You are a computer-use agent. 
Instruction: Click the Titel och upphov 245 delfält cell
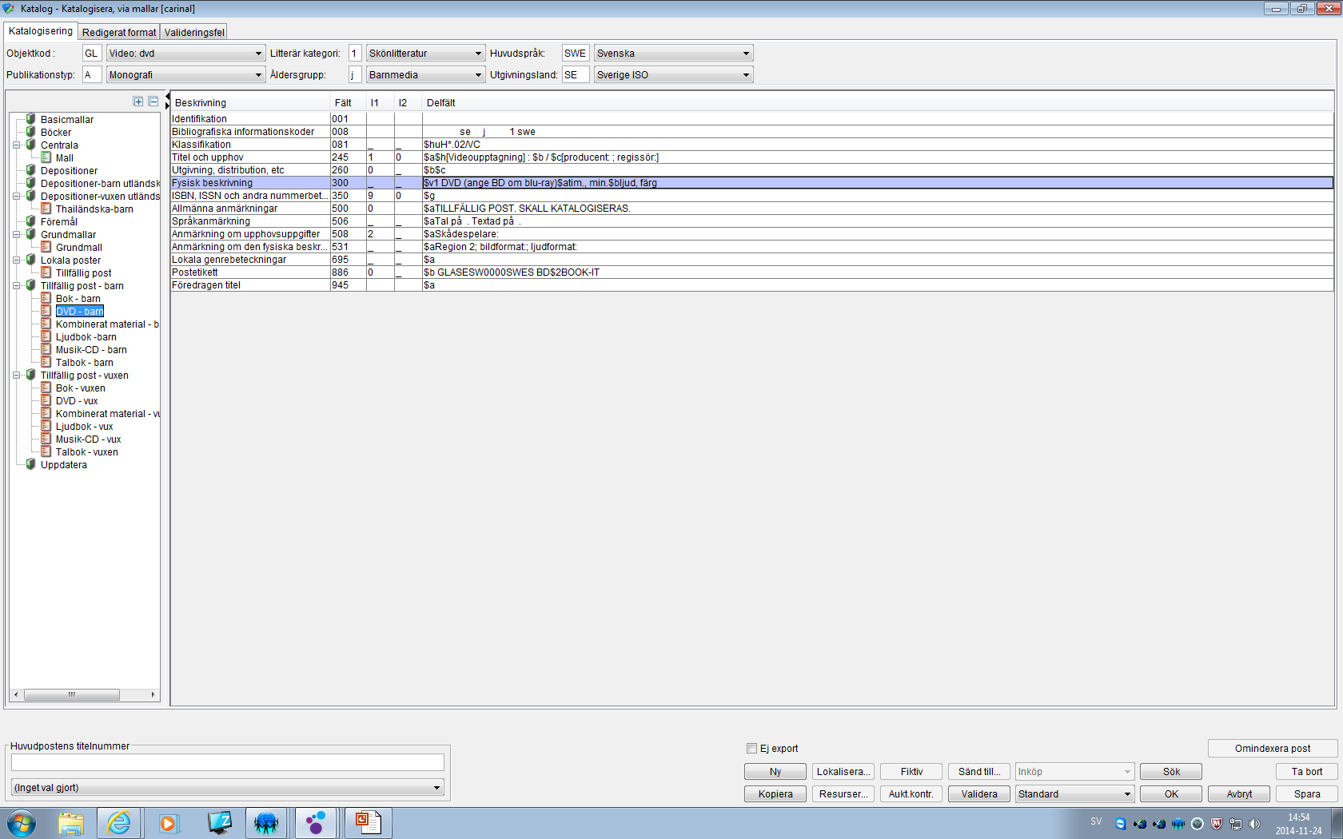pyautogui.click(x=878, y=157)
